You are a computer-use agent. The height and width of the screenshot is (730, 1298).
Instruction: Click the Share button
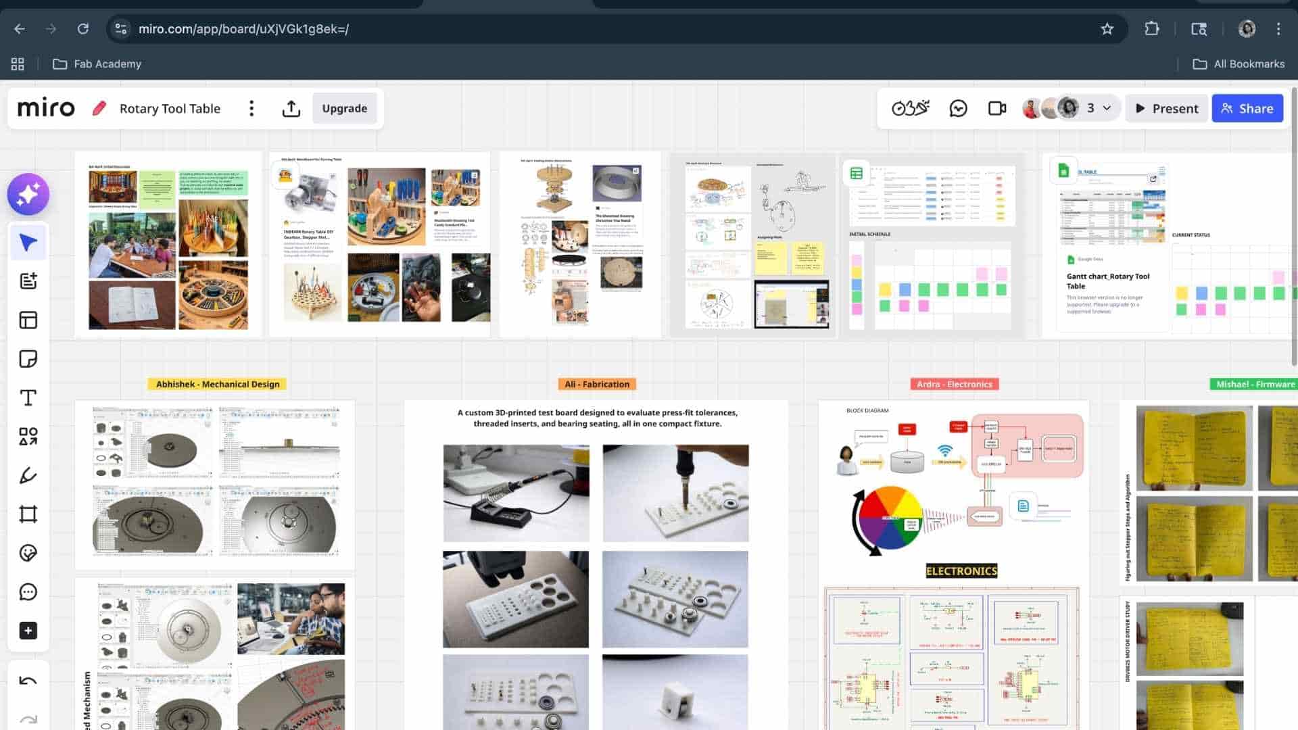[1247, 108]
